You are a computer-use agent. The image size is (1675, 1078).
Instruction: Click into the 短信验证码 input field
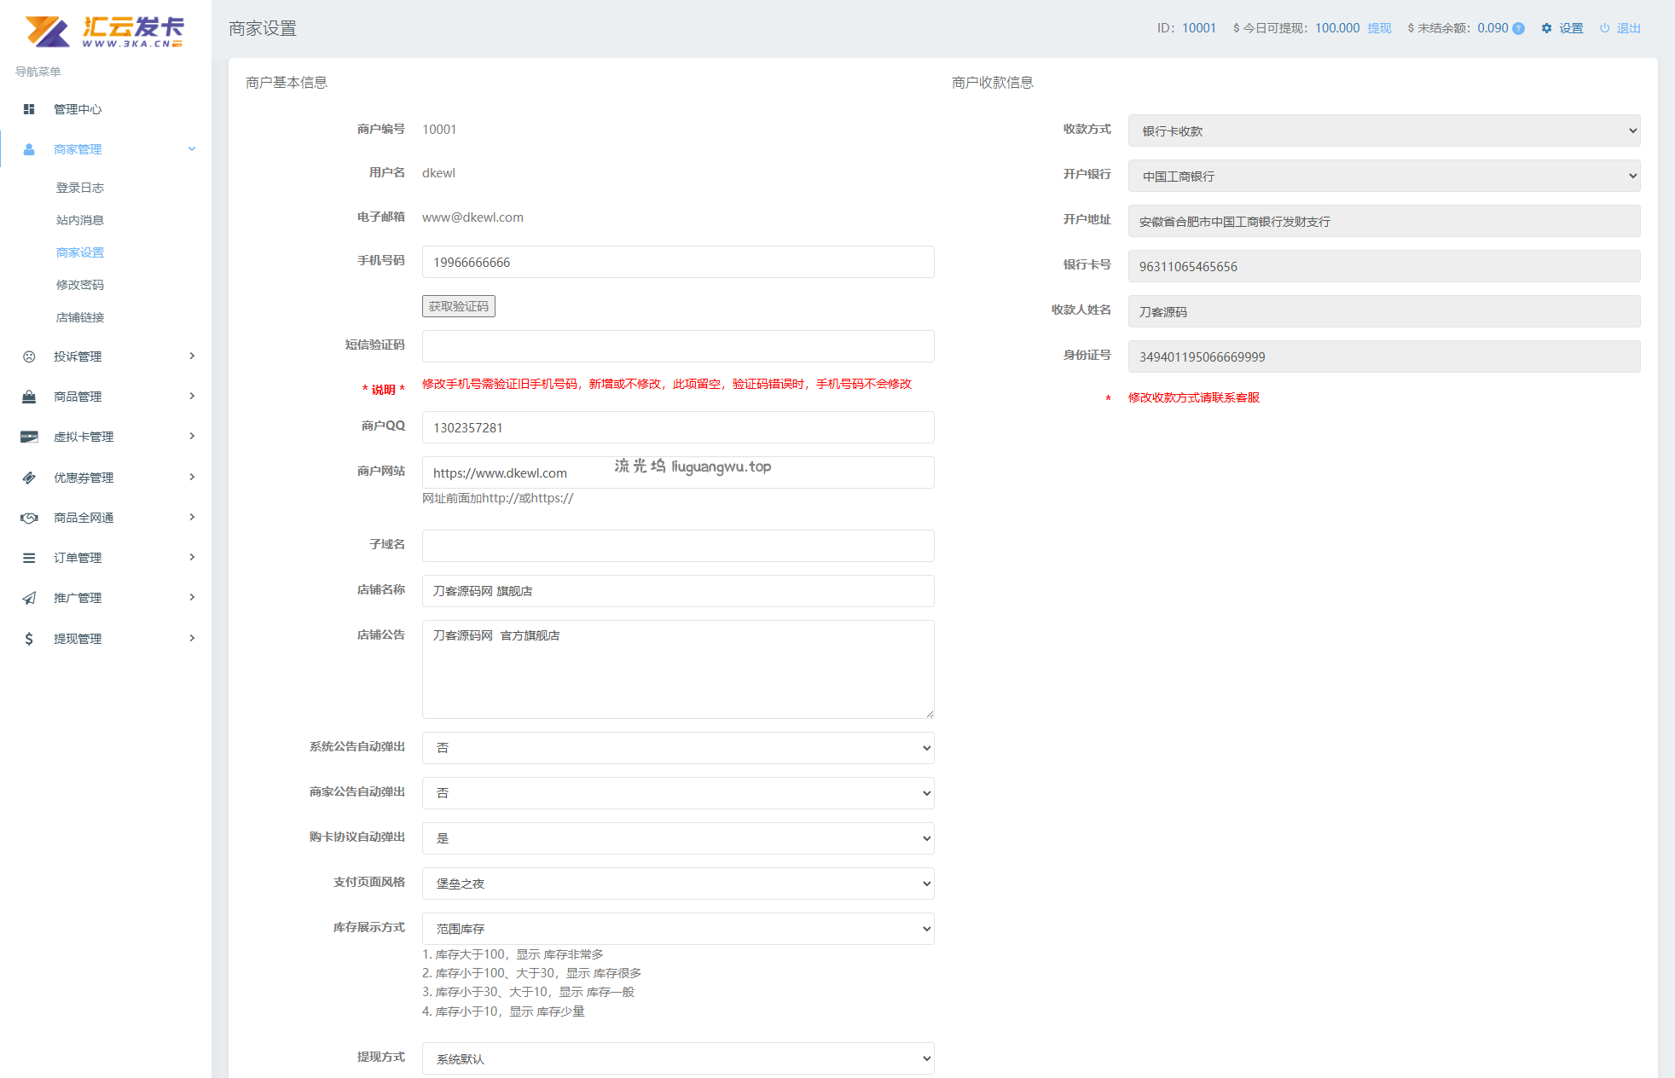678,346
